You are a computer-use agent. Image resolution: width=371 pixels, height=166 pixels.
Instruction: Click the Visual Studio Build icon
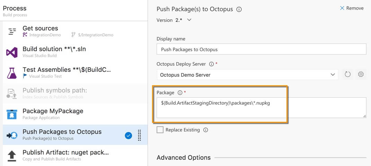[x=12, y=52]
